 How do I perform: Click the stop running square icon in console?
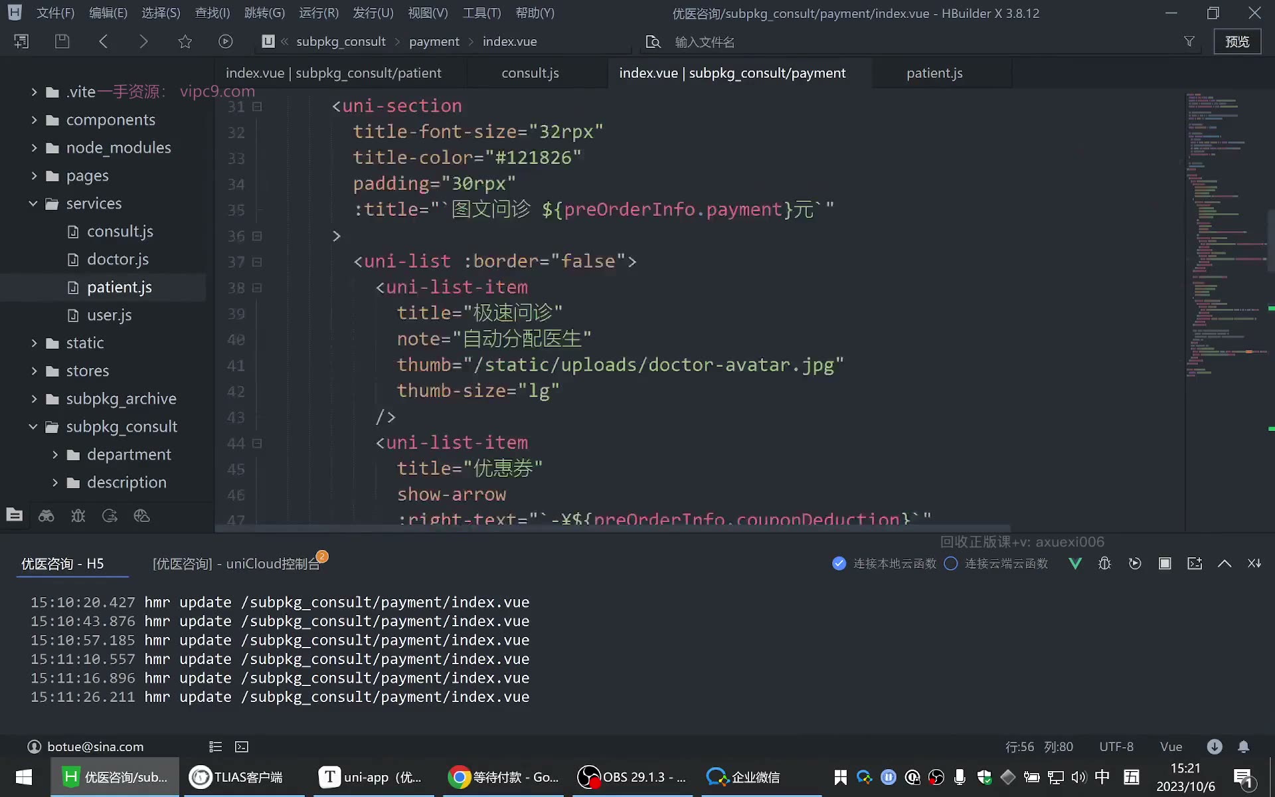pos(1165,563)
